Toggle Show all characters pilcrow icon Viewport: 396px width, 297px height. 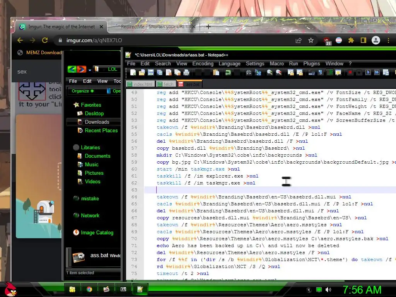[320, 73]
